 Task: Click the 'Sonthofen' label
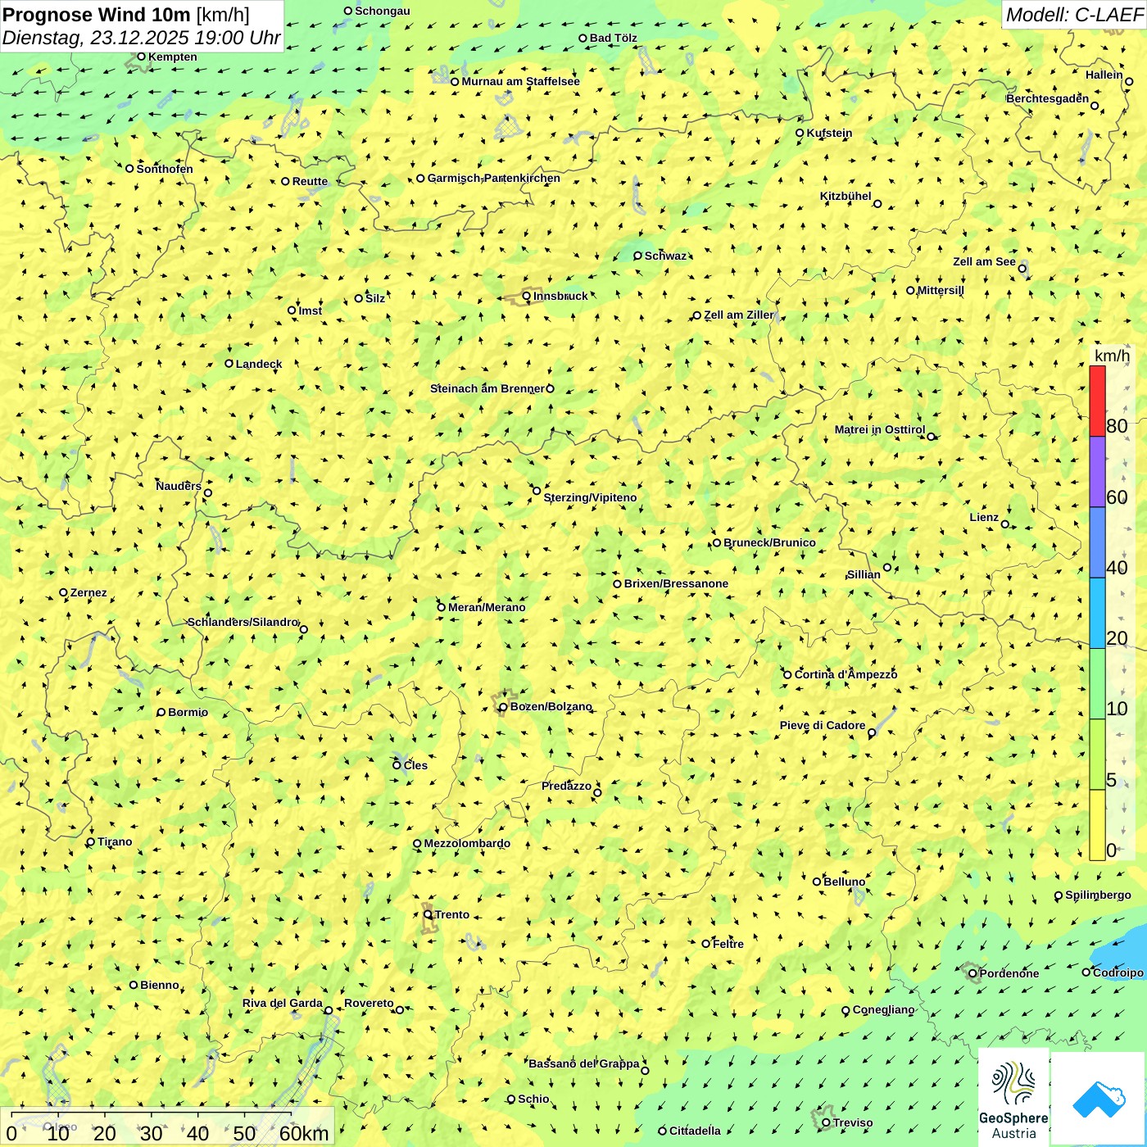pyautogui.click(x=165, y=169)
